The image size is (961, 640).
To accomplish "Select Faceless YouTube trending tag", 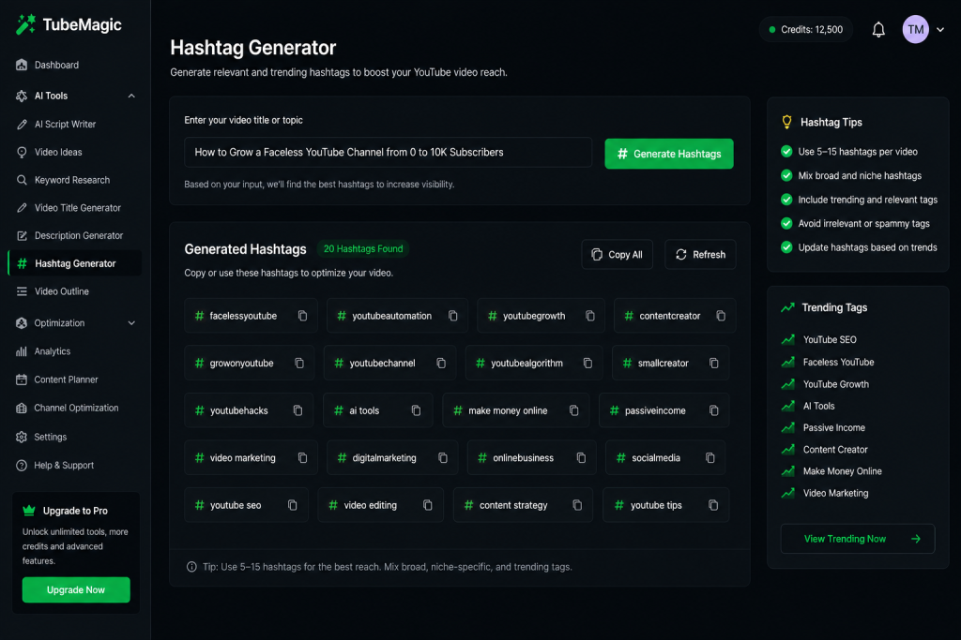I will pos(828,363).
